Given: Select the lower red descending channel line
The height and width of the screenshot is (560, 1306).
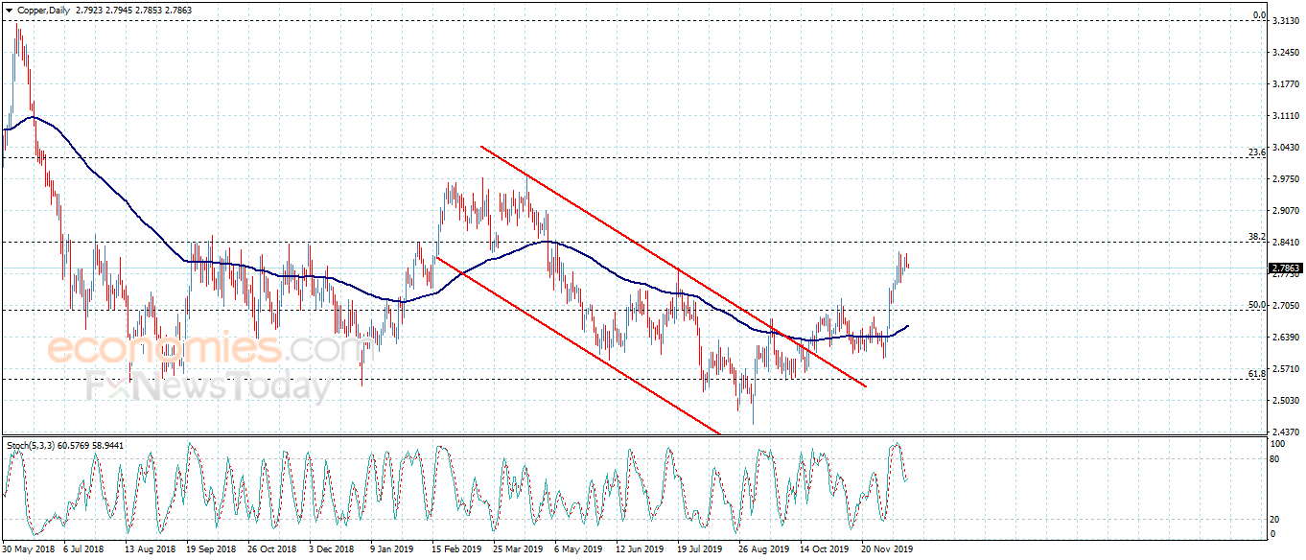Looking at the screenshot, I should coord(577,345).
